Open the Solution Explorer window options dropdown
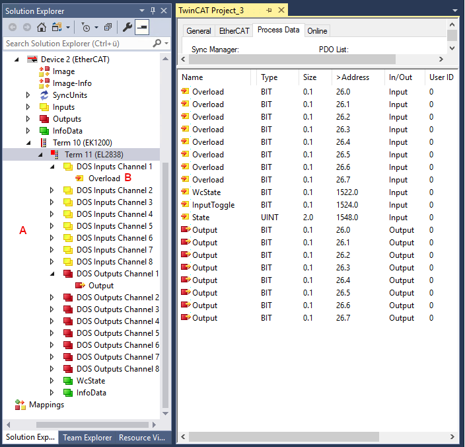This screenshot has width=465, height=447. tap(143, 11)
